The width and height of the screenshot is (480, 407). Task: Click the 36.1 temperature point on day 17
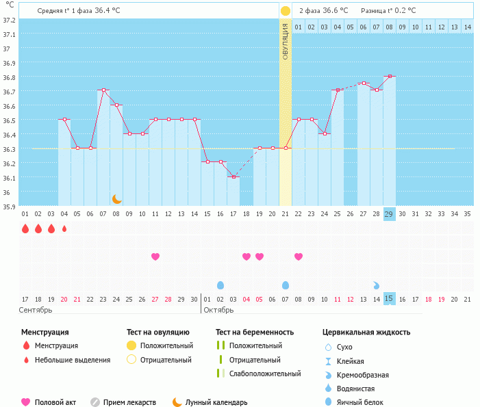[x=233, y=177]
